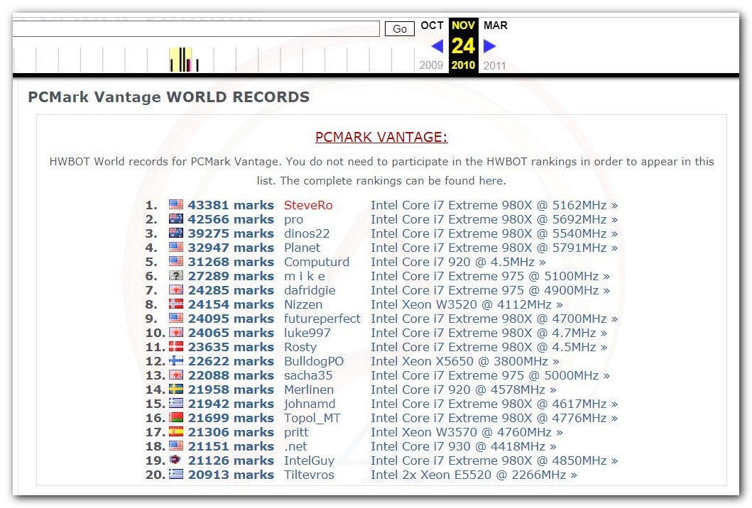Screen dimensions: 752x508
Task: Open the 2x Xeon E5520 @ 2266MHz link
Action: pyautogui.click(x=474, y=475)
